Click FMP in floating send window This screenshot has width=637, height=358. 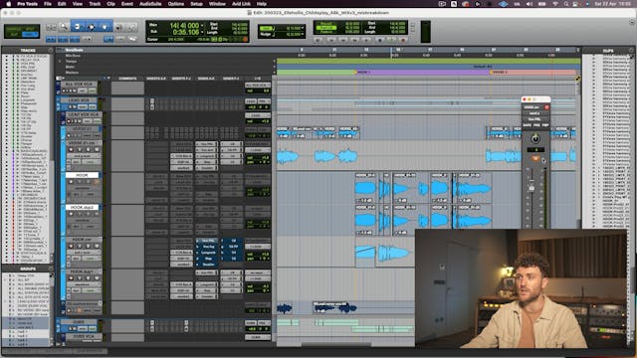tap(545, 125)
